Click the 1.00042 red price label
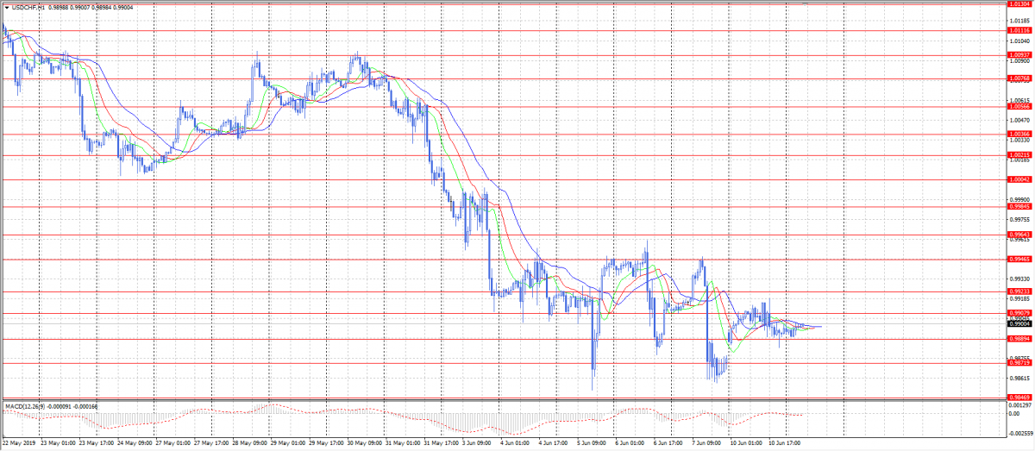 point(1020,179)
